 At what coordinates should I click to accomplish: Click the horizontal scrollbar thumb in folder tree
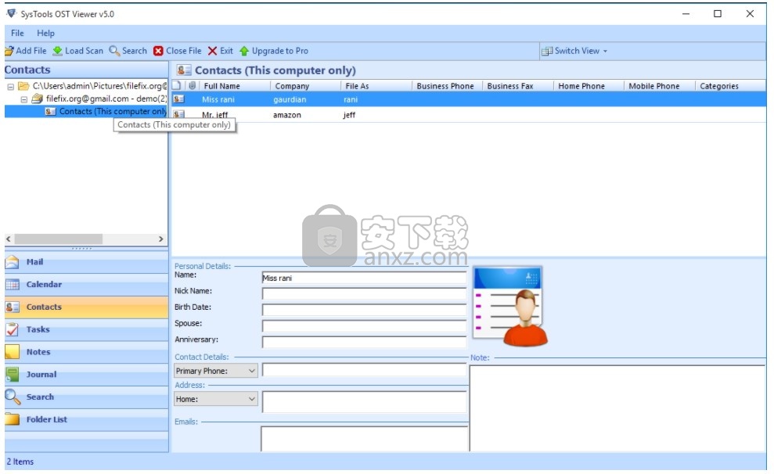coord(58,239)
